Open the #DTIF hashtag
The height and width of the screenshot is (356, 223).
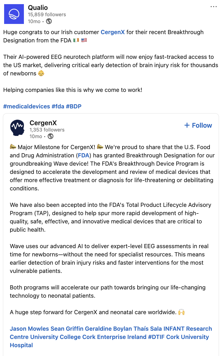156,337
